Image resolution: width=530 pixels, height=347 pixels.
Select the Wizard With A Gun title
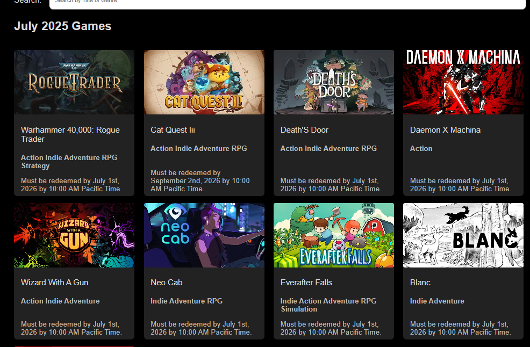(54, 283)
